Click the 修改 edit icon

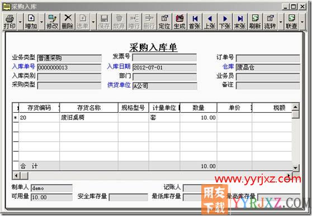(53, 22)
